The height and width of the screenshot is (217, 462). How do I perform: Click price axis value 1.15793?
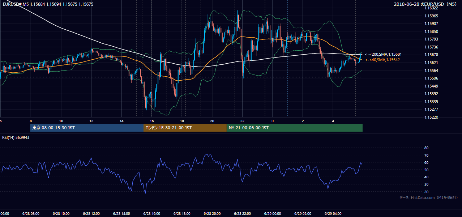coord(432,39)
